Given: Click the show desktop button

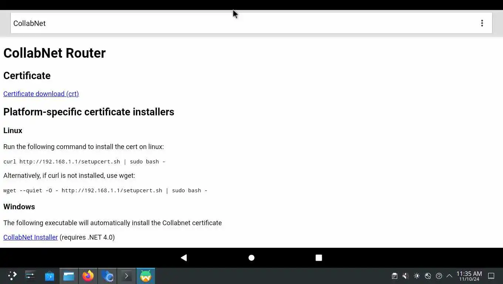Looking at the screenshot, I should tap(491, 276).
